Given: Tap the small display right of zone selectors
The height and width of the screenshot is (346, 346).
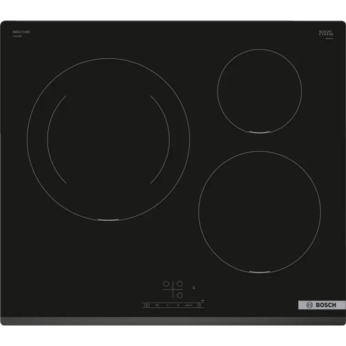Looking at the screenshot, I should pos(194,287).
